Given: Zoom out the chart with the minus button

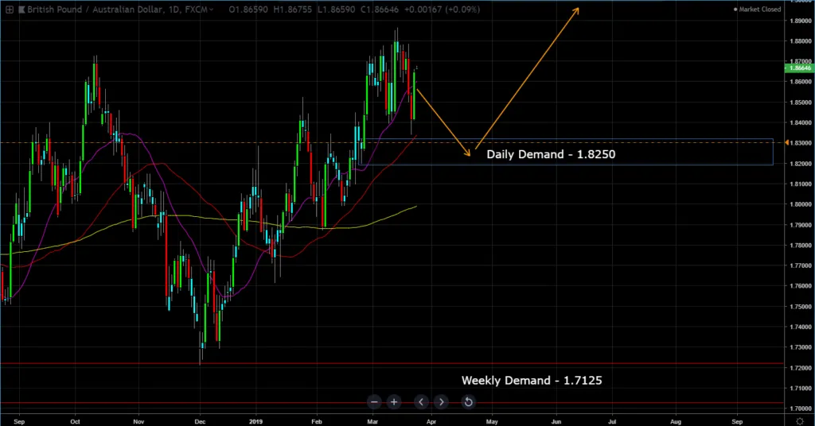Looking at the screenshot, I should [x=374, y=402].
